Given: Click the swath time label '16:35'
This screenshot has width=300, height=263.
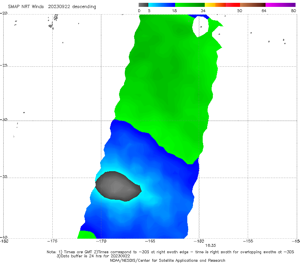Looking at the screenshot, I should [x=210, y=246].
